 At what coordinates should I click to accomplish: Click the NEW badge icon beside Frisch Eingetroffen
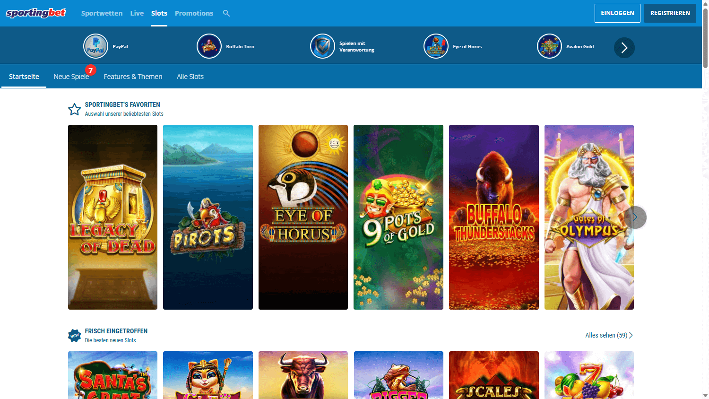pyautogui.click(x=74, y=335)
